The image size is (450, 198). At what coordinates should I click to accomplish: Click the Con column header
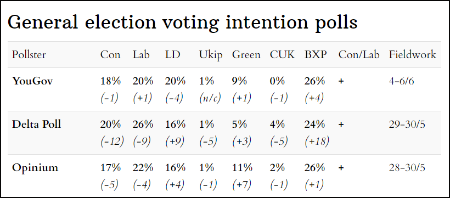[110, 54]
